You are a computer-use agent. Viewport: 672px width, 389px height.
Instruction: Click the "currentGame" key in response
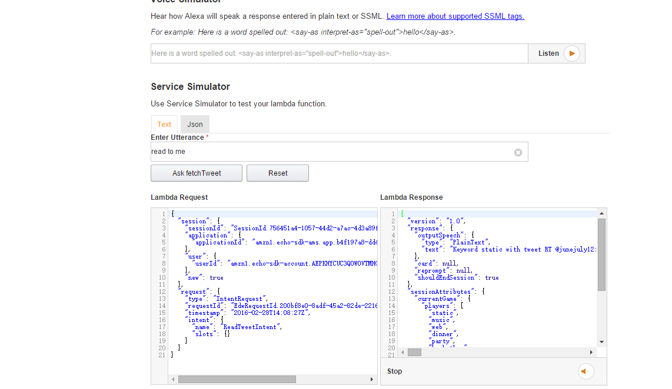(x=437, y=299)
